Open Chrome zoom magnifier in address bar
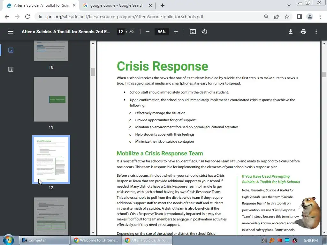The image size is (327, 245). [266, 17]
